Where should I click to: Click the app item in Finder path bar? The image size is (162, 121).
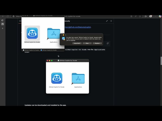[48, 50]
